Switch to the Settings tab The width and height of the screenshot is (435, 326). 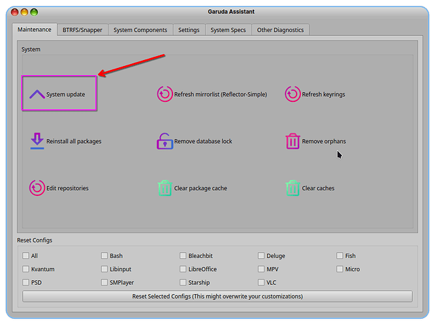(x=189, y=29)
